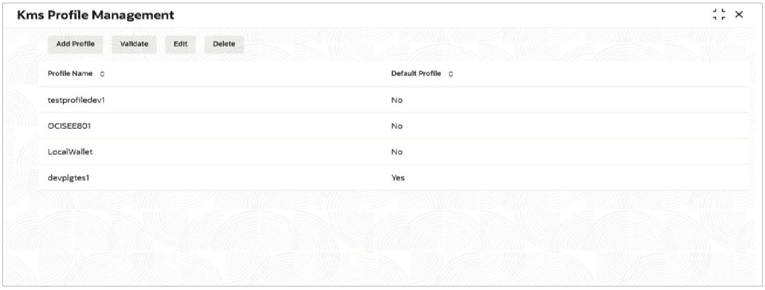Click the Profile Name column header

tap(70, 74)
